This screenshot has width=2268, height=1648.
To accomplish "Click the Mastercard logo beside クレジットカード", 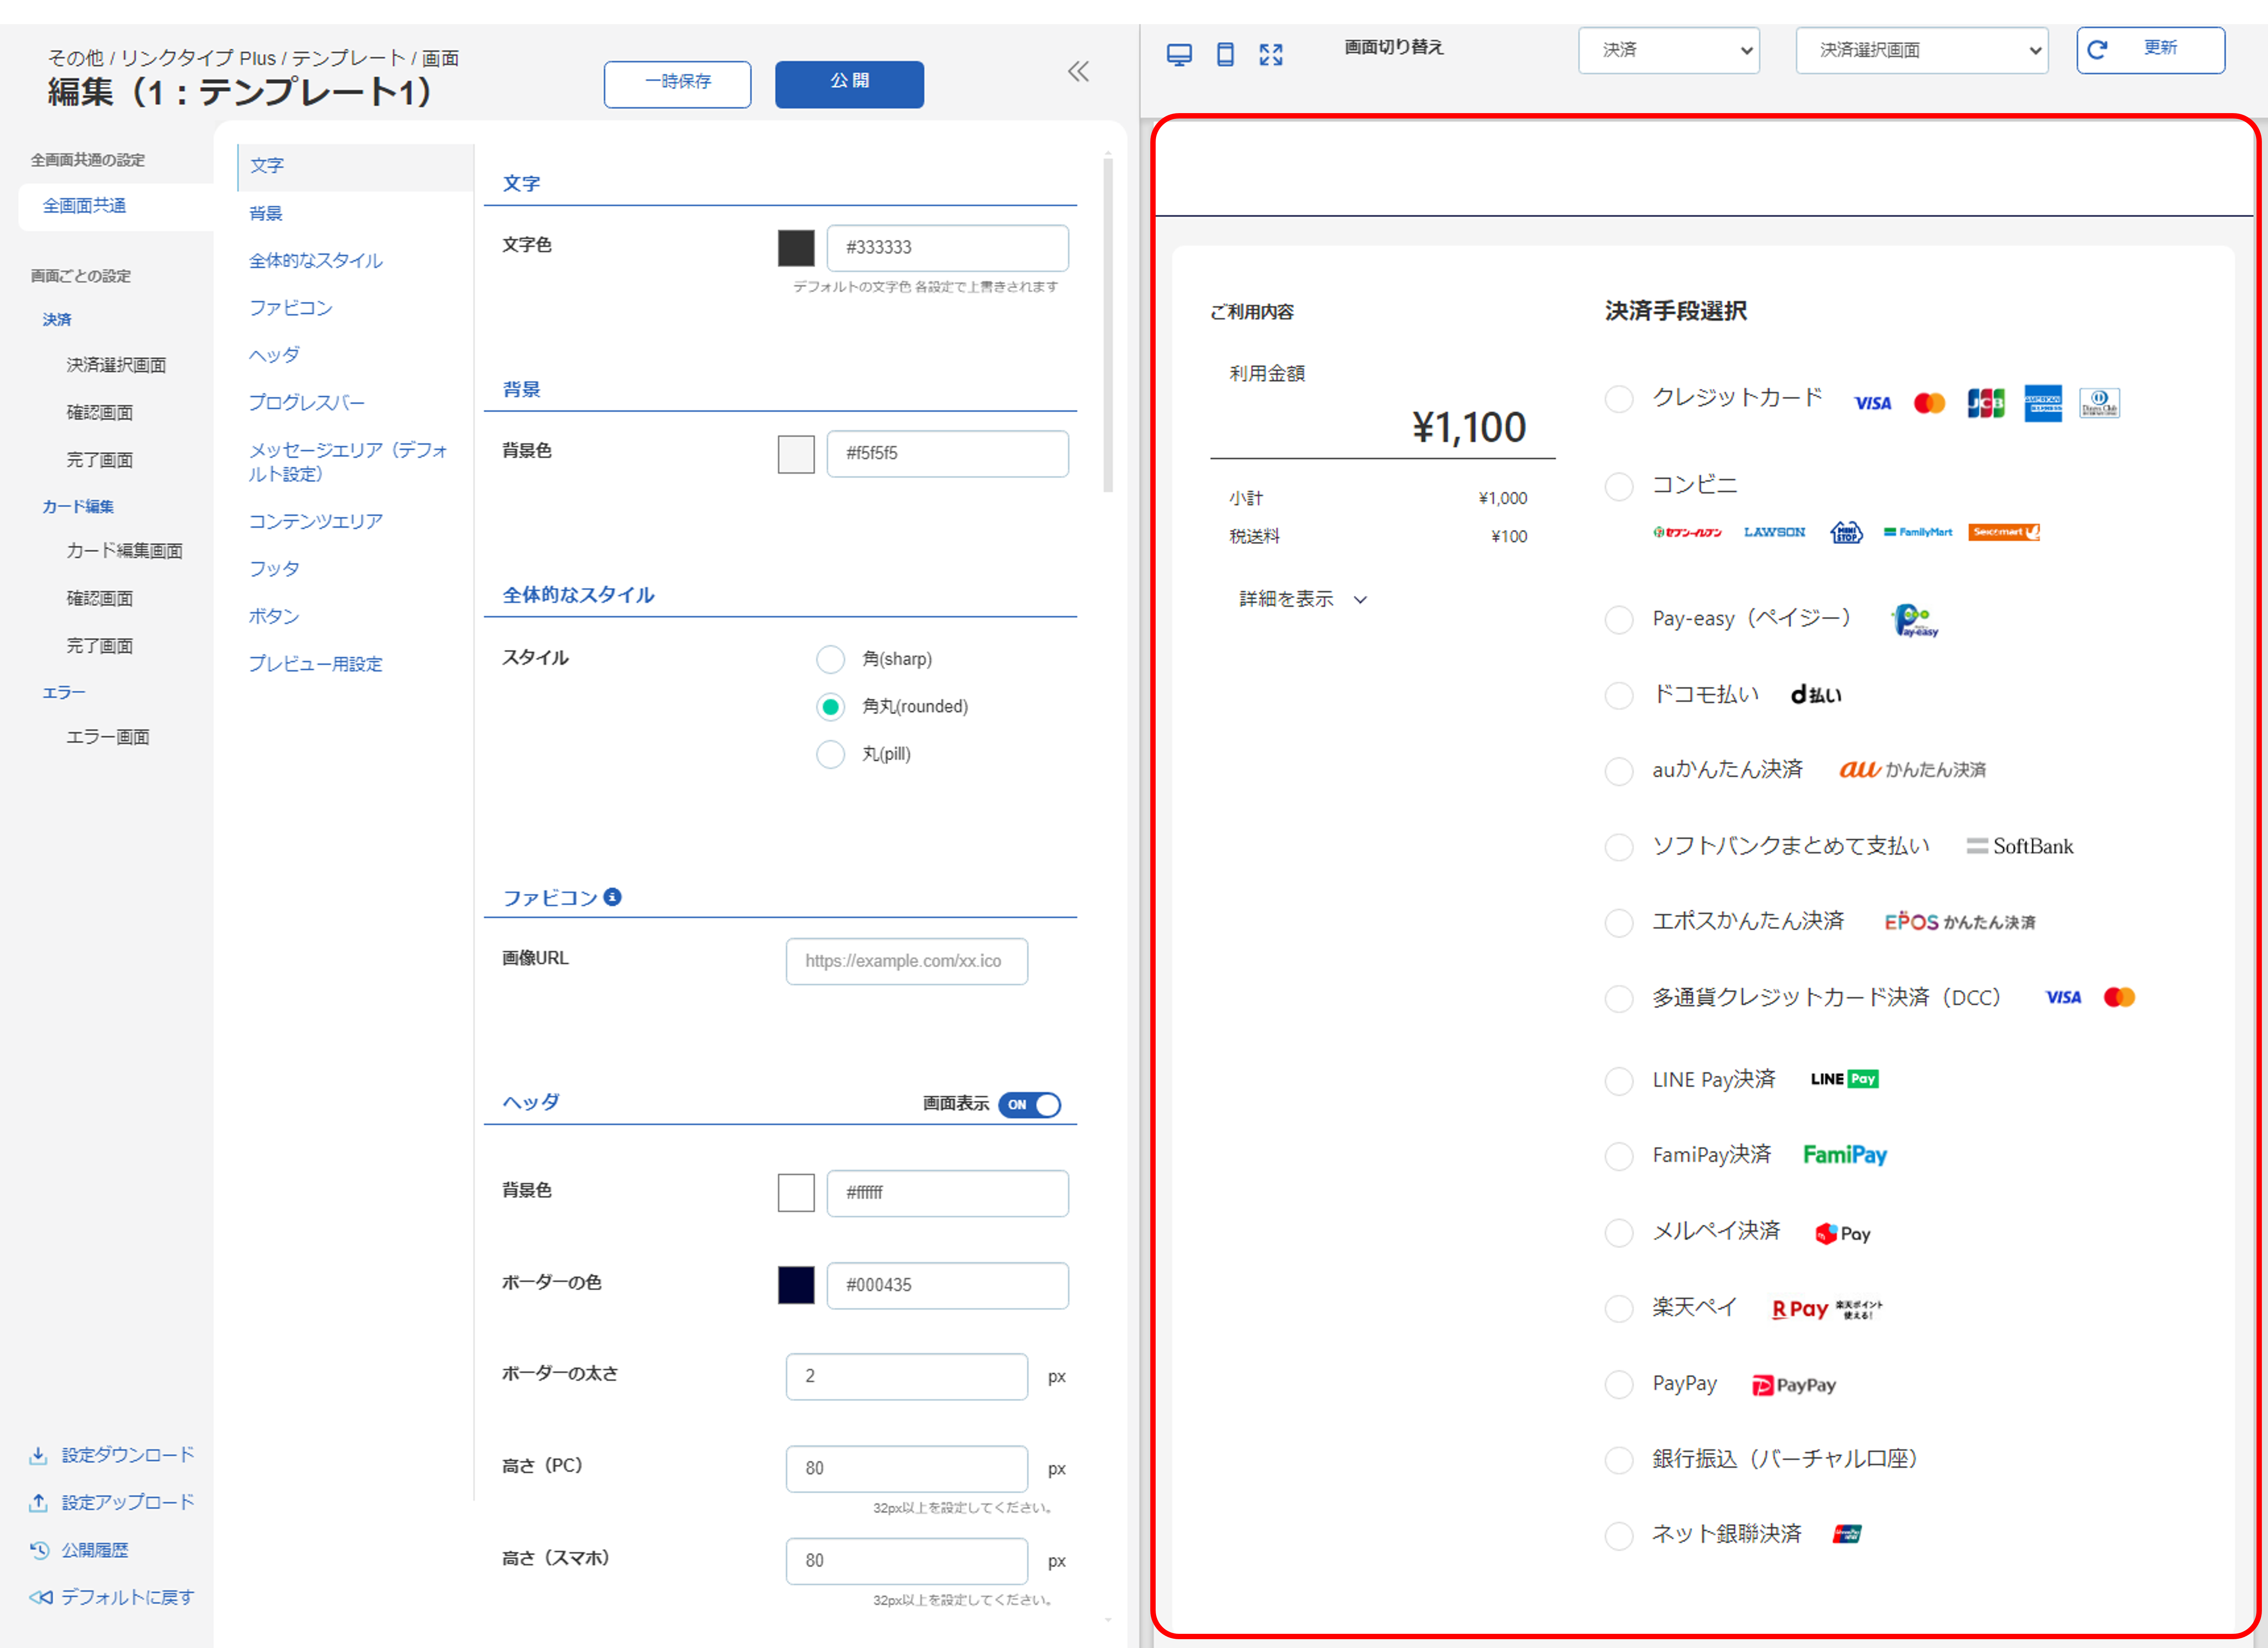I will pyautogui.click(x=1929, y=403).
